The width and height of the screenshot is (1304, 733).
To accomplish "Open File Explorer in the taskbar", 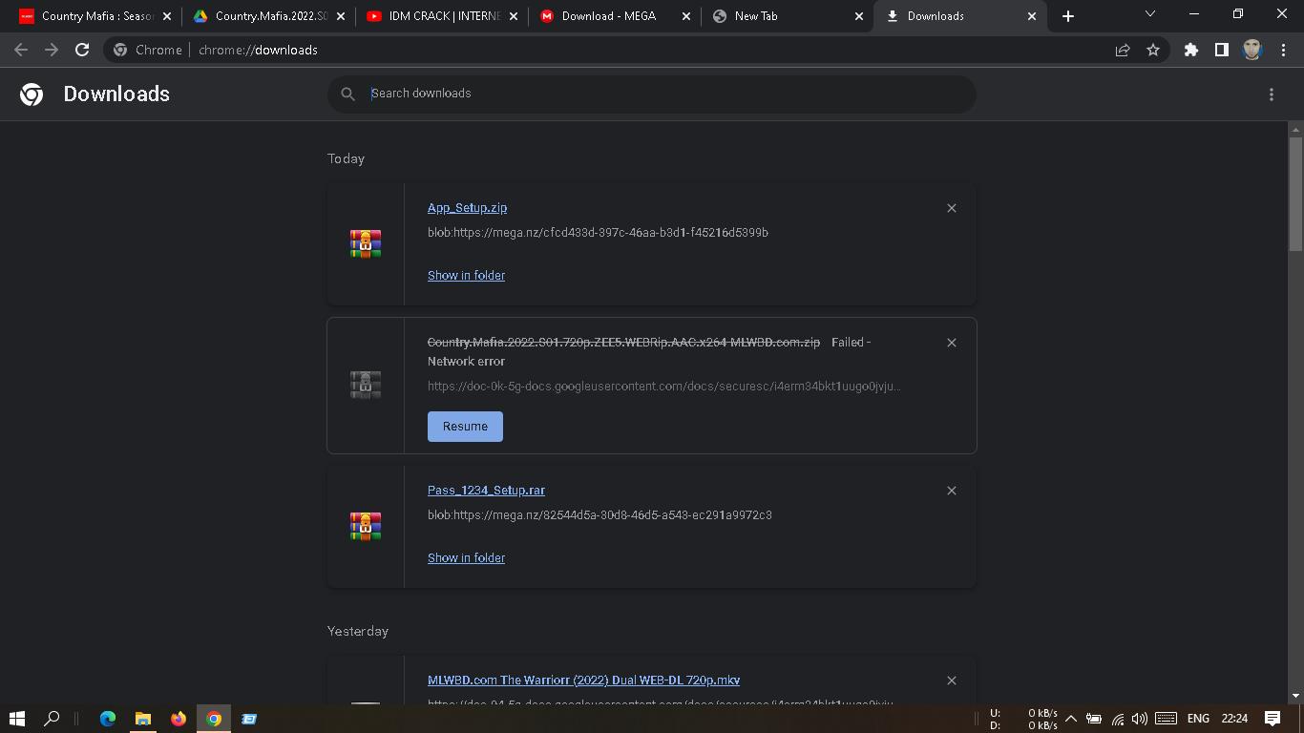I will (143, 719).
